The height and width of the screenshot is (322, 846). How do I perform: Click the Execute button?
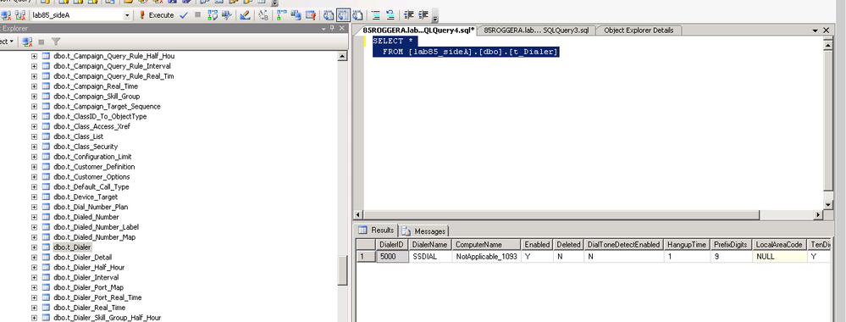pyautogui.click(x=157, y=15)
